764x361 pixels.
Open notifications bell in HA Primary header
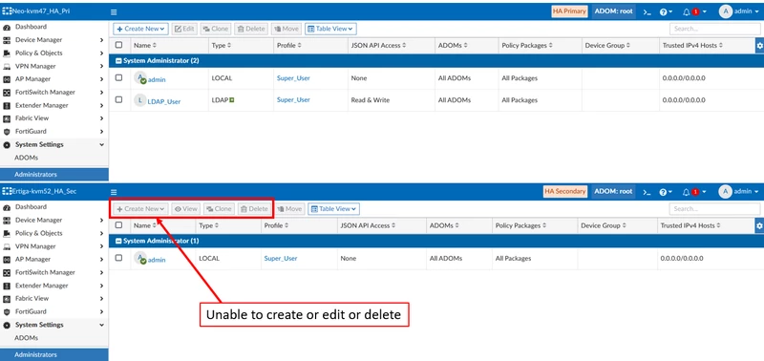[686, 11]
